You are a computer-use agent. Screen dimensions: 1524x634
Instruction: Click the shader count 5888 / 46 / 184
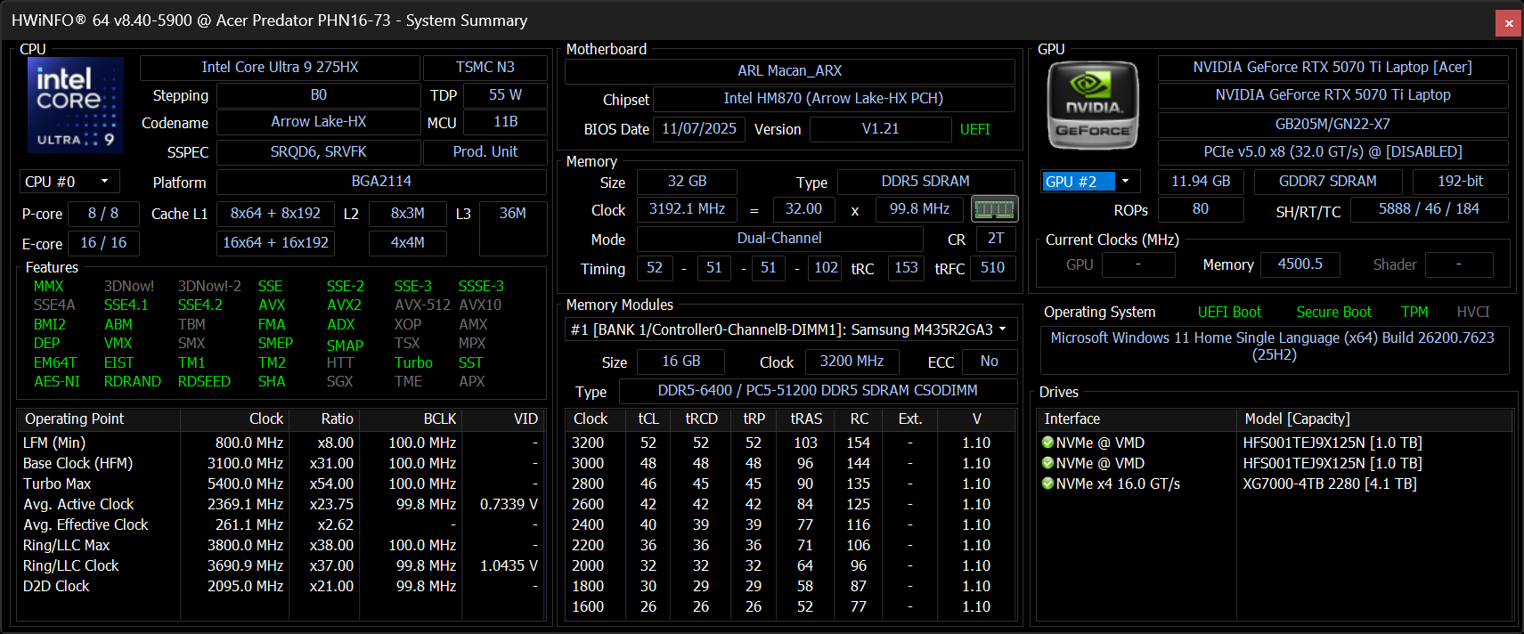(x=1429, y=209)
